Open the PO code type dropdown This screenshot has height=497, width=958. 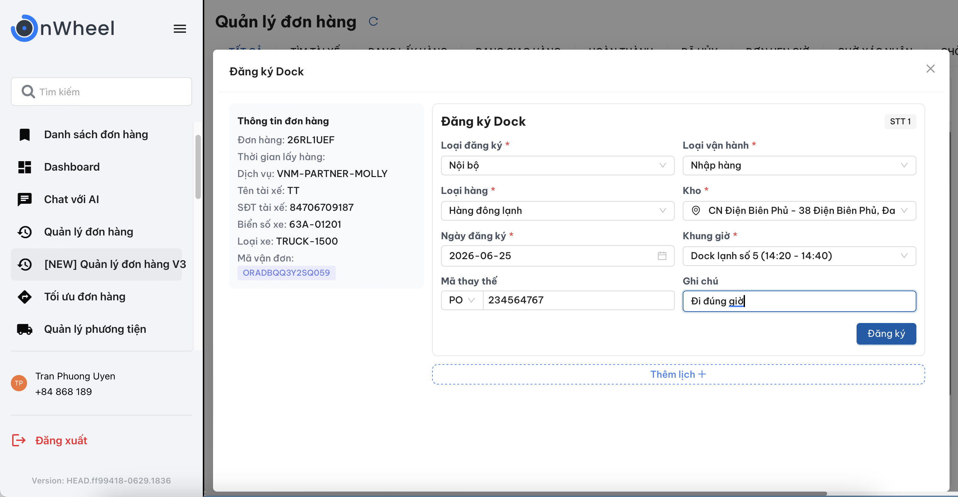pyautogui.click(x=462, y=300)
